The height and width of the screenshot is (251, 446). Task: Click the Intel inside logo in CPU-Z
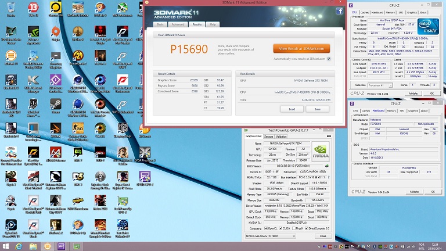click(x=428, y=27)
